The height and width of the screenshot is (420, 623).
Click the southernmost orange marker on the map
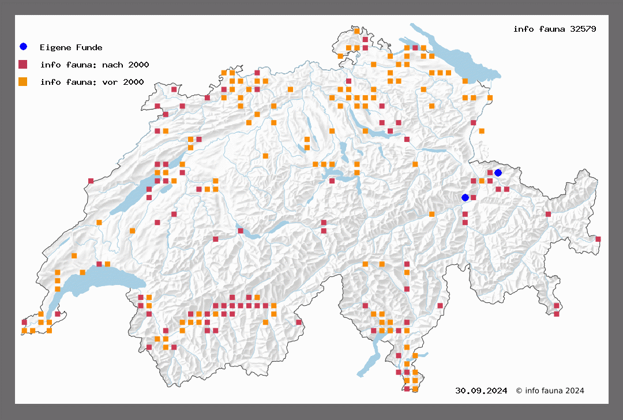pos(415,389)
